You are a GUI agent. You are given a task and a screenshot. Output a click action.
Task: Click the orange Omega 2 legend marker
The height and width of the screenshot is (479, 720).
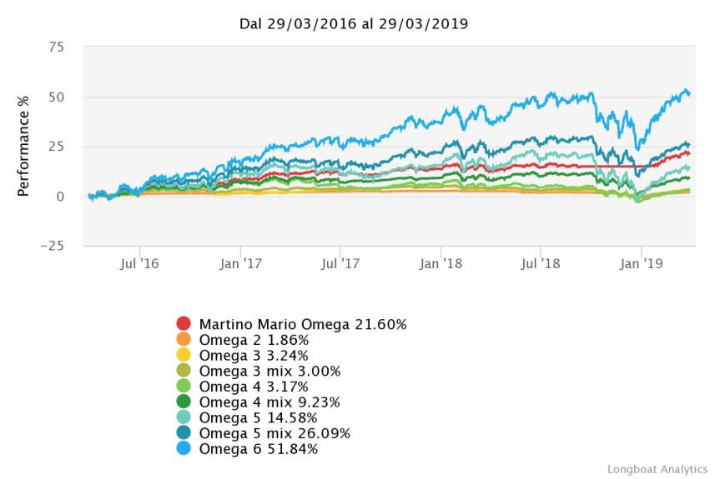point(184,340)
